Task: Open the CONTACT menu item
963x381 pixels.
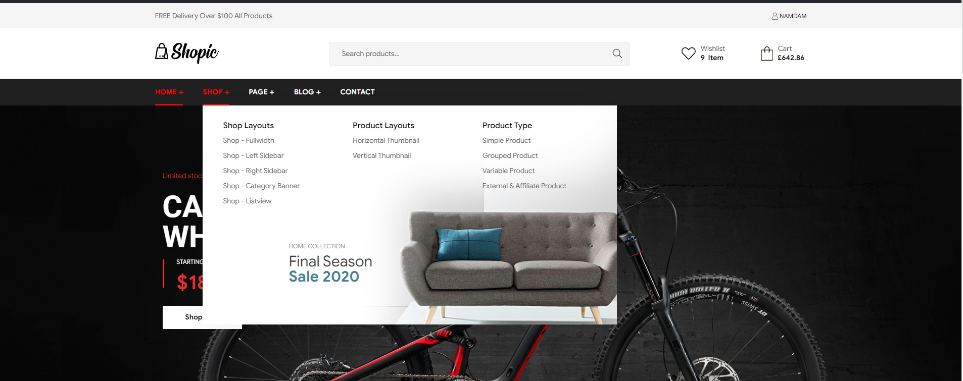Action: [x=357, y=92]
